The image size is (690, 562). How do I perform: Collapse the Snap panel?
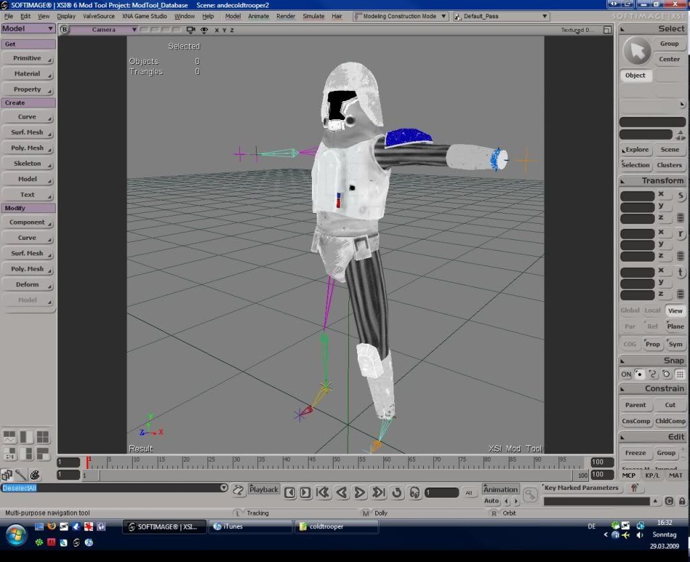tap(622, 361)
